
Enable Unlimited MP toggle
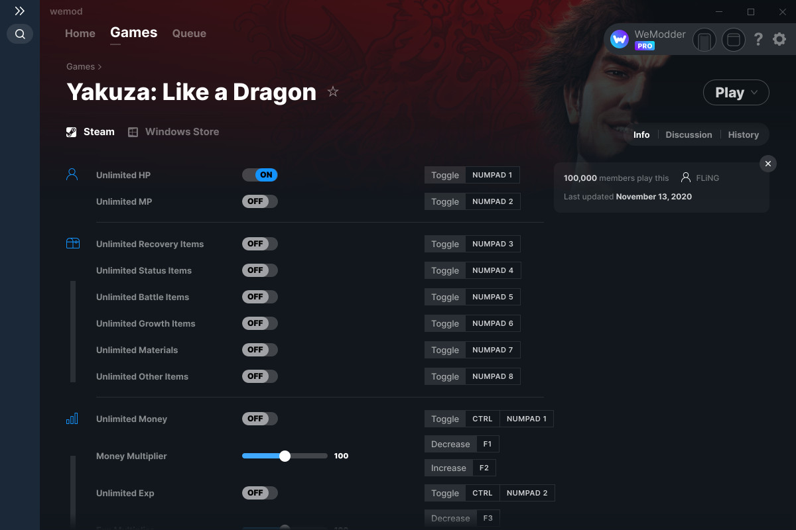pyautogui.click(x=260, y=201)
